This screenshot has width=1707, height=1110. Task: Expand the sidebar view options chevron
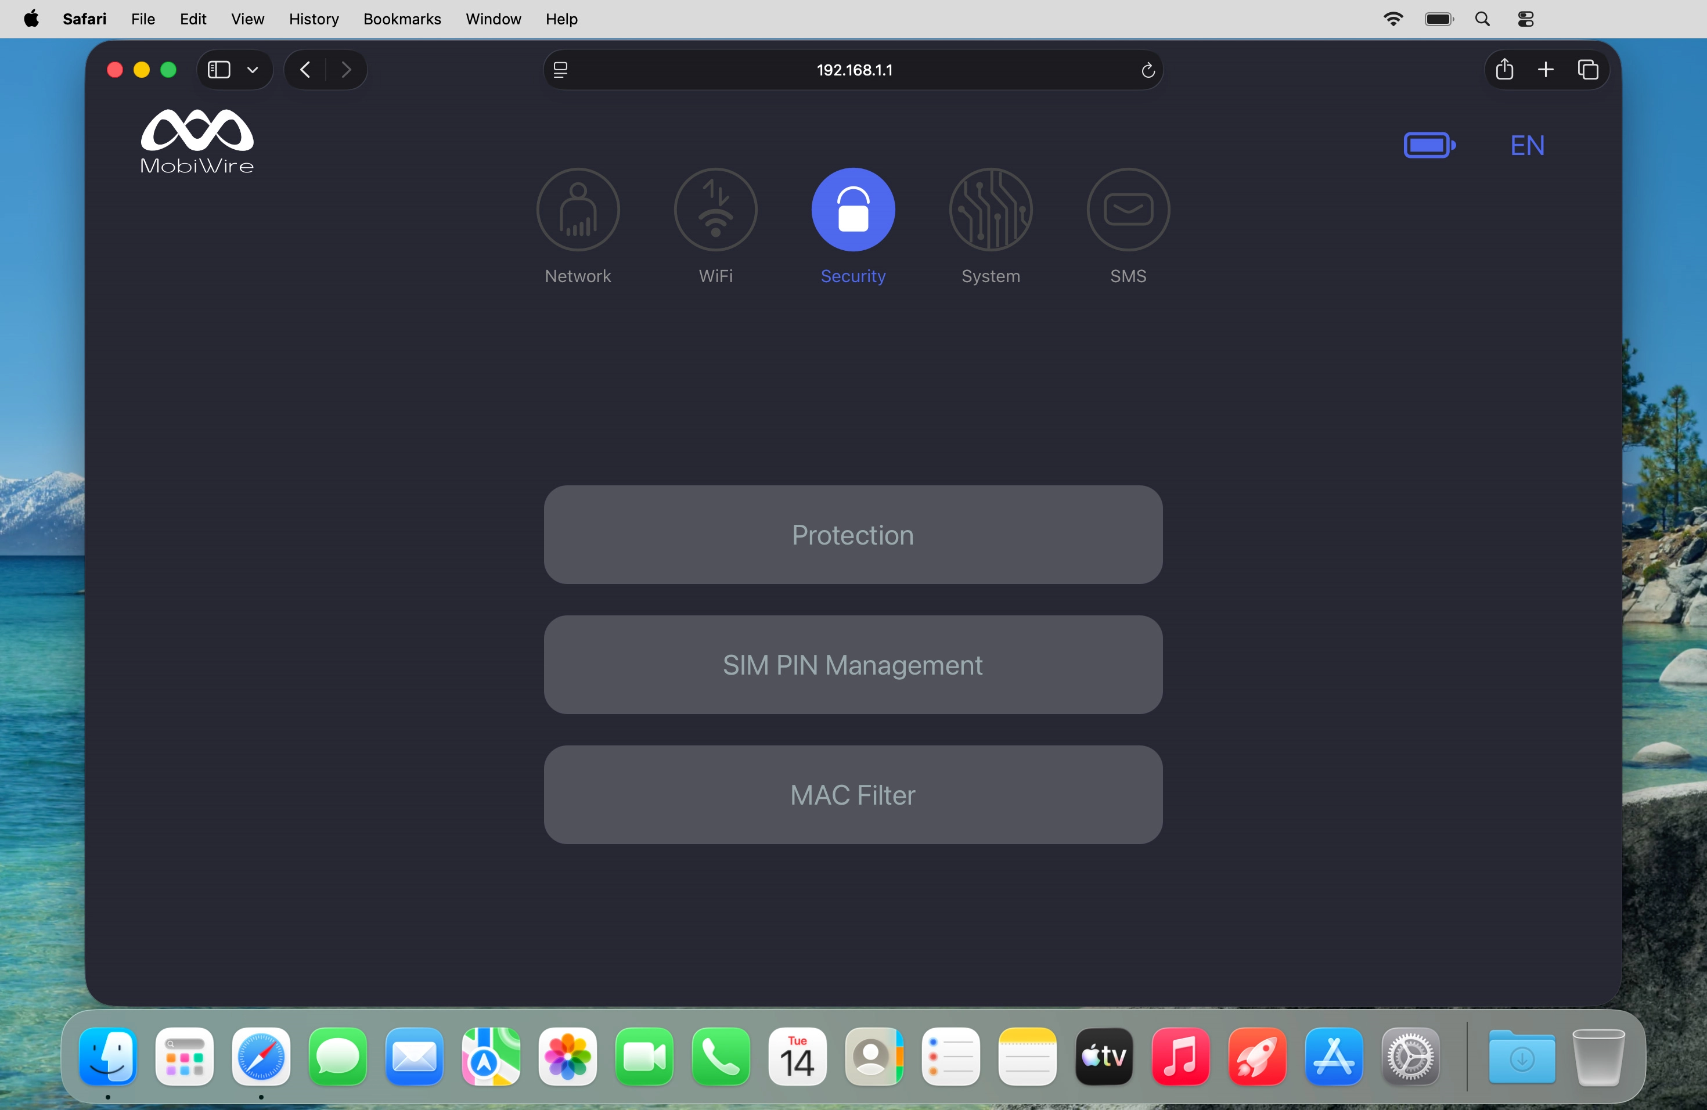click(x=253, y=70)
